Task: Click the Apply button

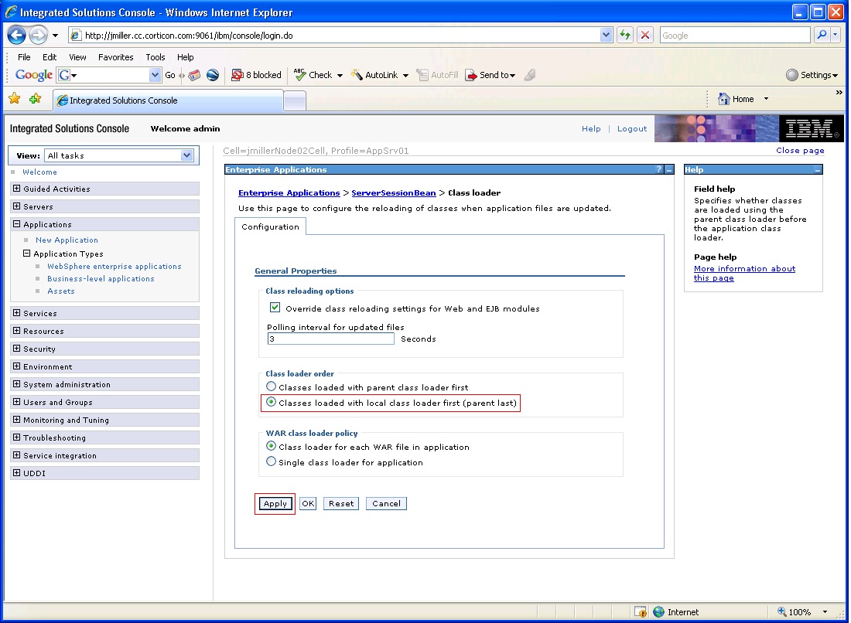Action: [x=275, y=504]
